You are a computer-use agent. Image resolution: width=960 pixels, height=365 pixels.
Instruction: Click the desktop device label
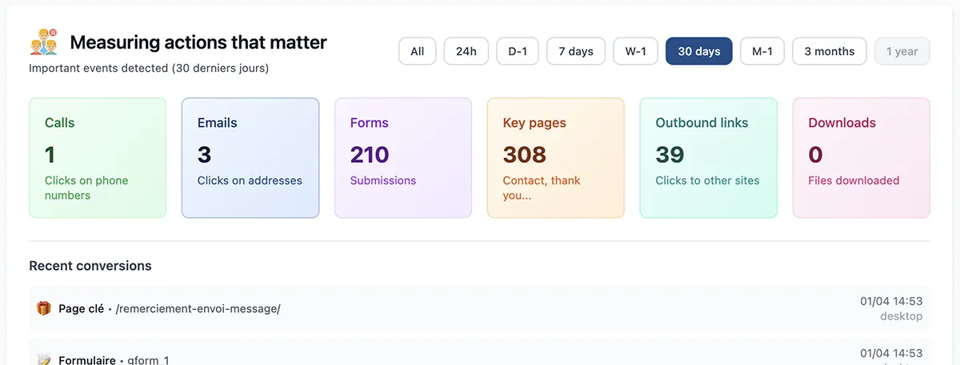coord(901,316)
